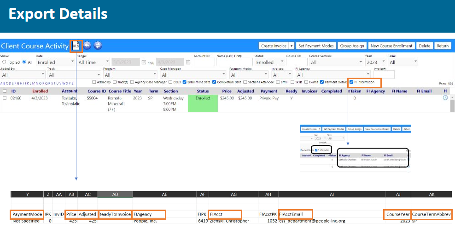The width and height of the screenshot is (455, 228).
Task: Open the Case Manager dropdown
Action: [x=193, y=75]
